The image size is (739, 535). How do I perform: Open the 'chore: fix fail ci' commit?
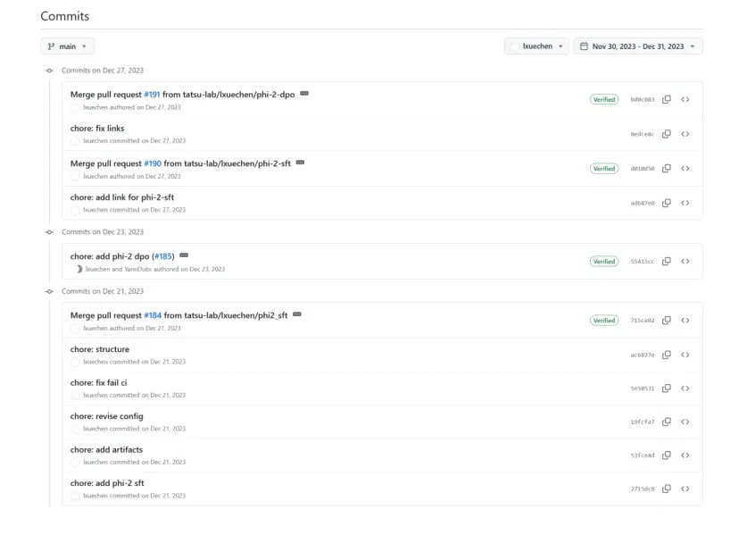pyautogui.click(x=99, y=382)
